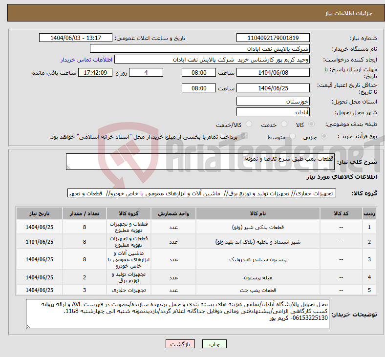Click the گروه کالا field
Screen dimensions: 385x357
tap(202, 193)
